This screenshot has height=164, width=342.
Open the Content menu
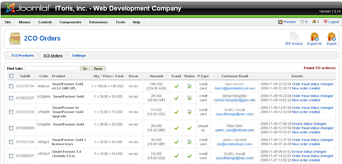45,22
